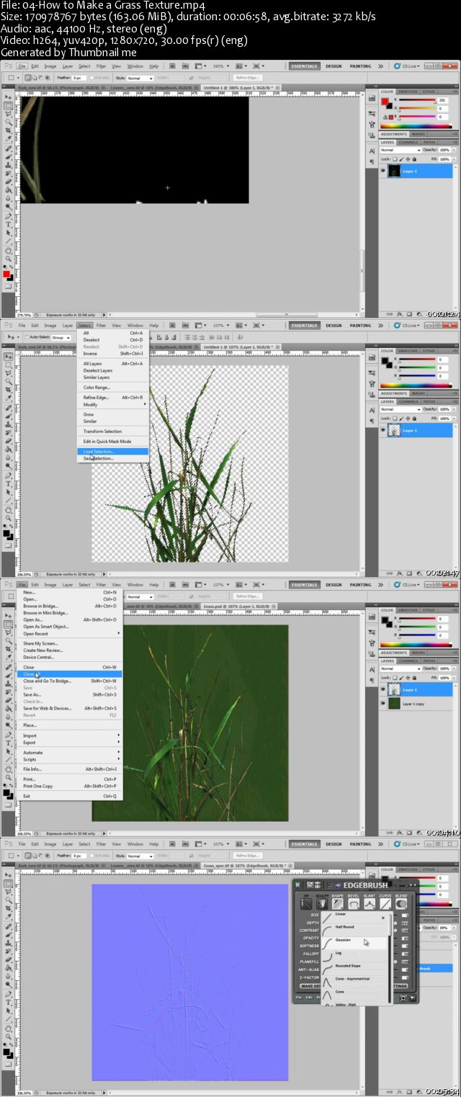
Task: Click Refine Edge... button in black-canvas frame
Action: pos(247,78)
